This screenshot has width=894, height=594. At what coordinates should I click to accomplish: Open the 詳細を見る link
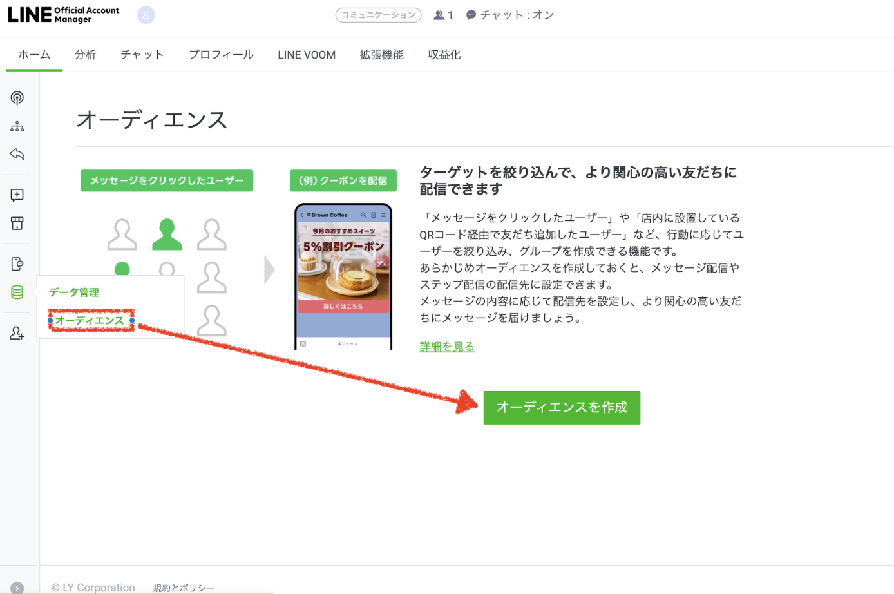[446, 346]
